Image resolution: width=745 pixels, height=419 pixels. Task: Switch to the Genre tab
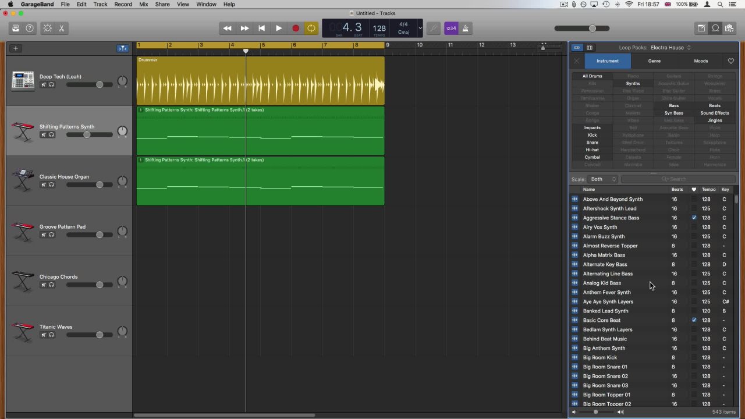[x=654, y=61]
